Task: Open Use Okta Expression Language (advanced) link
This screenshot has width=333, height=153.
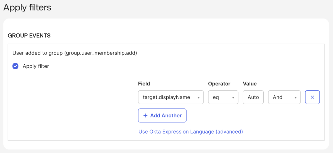Action: 190,132
